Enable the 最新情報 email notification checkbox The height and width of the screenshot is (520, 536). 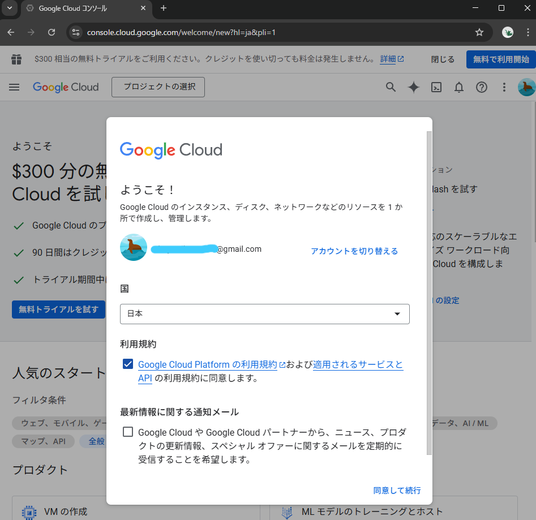tap(128, 432)
